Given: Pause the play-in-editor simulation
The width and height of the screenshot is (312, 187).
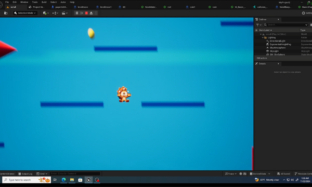Looking at the screenshot, I should click(77, 13).
